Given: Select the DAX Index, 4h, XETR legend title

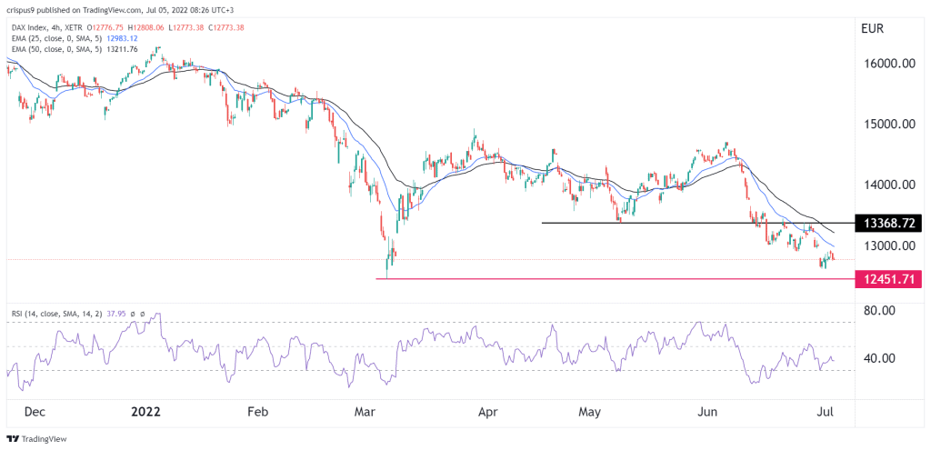Looking at the screenshot, I should click(x=47, y=26).
